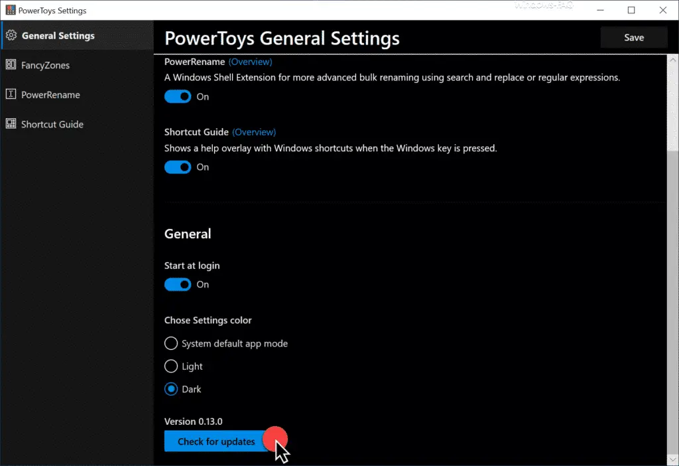Click the scrollbar down arrow
Viewport: 679px width, 466px height.
672,459
